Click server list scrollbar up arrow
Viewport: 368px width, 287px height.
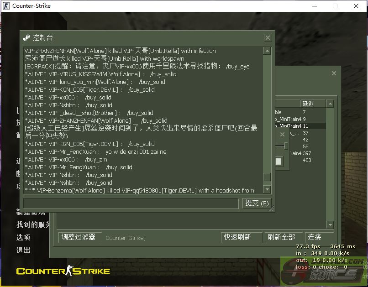(x=330, y=104)
